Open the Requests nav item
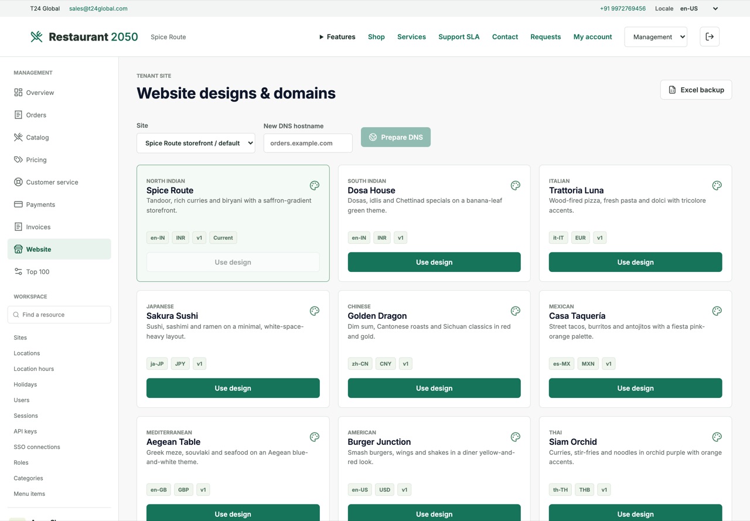 tap(546, 37)
